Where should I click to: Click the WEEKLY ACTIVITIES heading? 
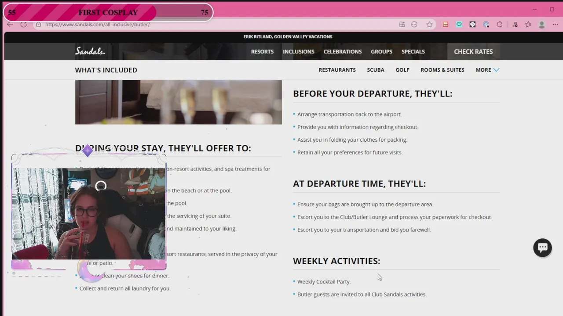click(336, 261)
